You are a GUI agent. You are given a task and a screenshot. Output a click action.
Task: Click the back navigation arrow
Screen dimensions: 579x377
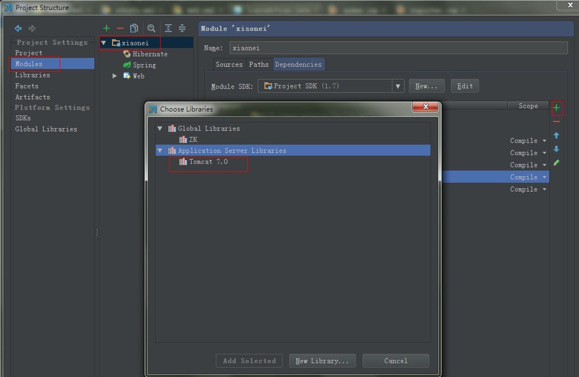(18, 28)
